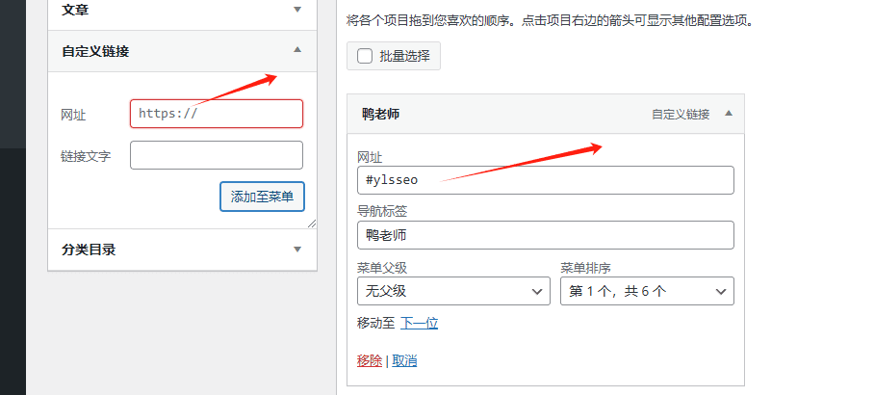Click the 菜单父级 label
Viewport: 874px width, 395px height.
coord(382,268)
